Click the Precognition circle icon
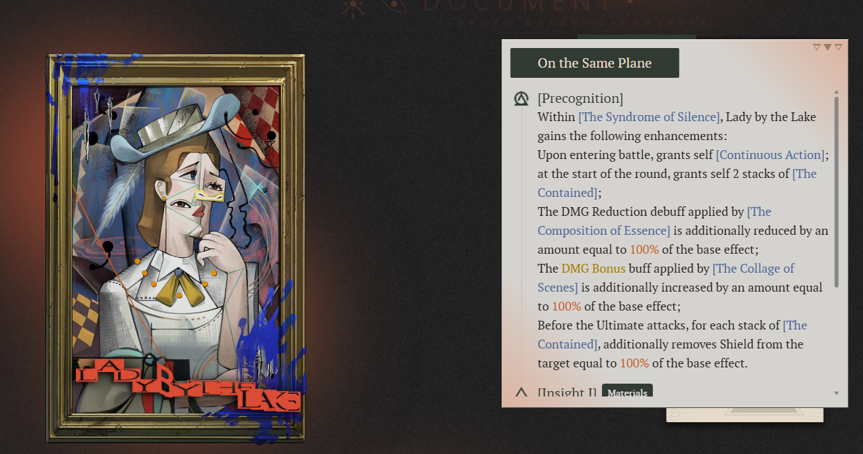The width and height of the screenshot is (863, 454). 521,99
